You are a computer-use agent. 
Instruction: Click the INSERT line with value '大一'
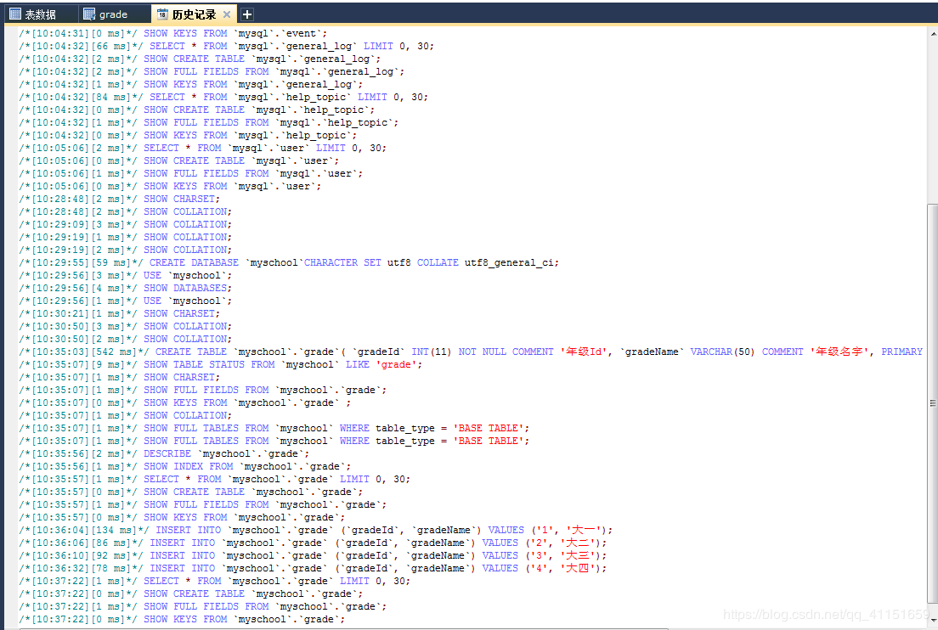point(316,531)
